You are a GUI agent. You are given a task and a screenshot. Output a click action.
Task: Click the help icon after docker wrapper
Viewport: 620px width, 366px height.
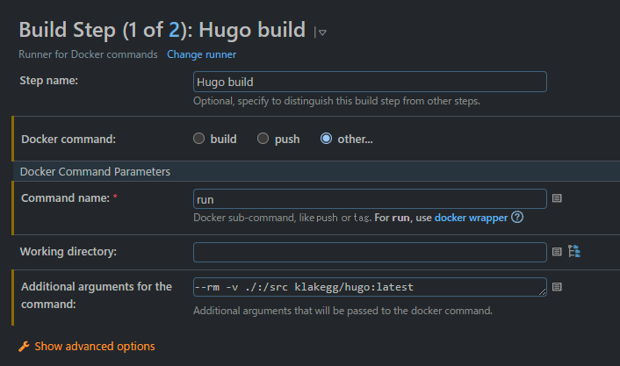click(x=517, y=218)
